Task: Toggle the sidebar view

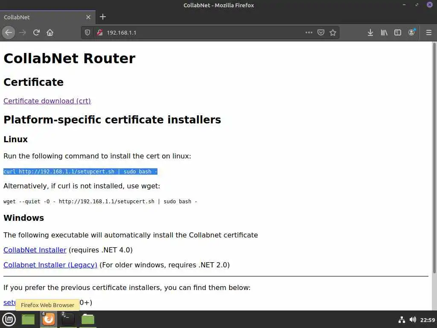Action: point(398,32)
